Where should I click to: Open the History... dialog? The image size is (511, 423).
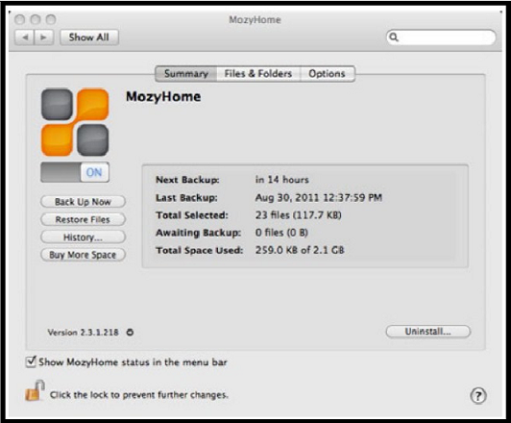83,237
